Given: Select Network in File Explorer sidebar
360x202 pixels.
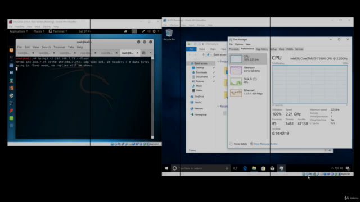Looking at the screenshot, I should click(199, 108).
